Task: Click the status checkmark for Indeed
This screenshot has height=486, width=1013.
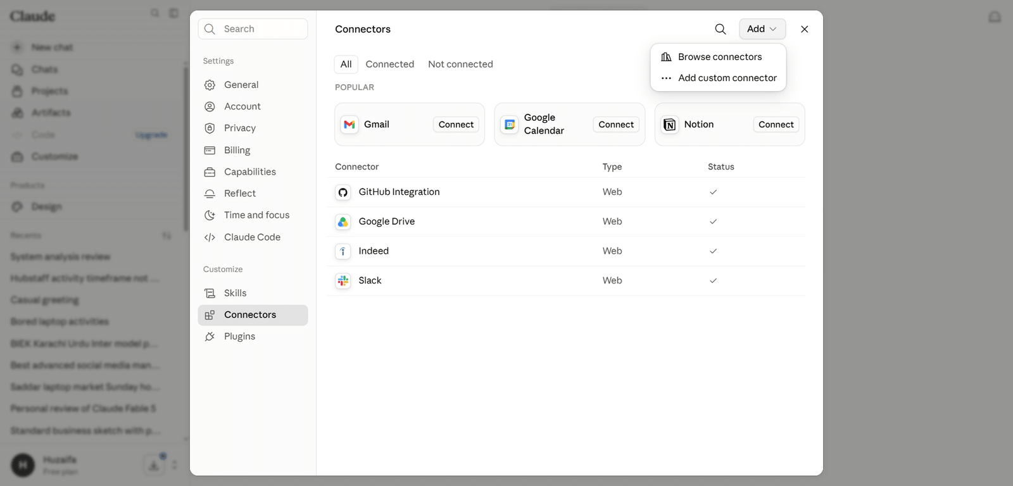Action: 714,251
